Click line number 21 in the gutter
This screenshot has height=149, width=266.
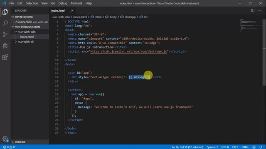point(57,107)
